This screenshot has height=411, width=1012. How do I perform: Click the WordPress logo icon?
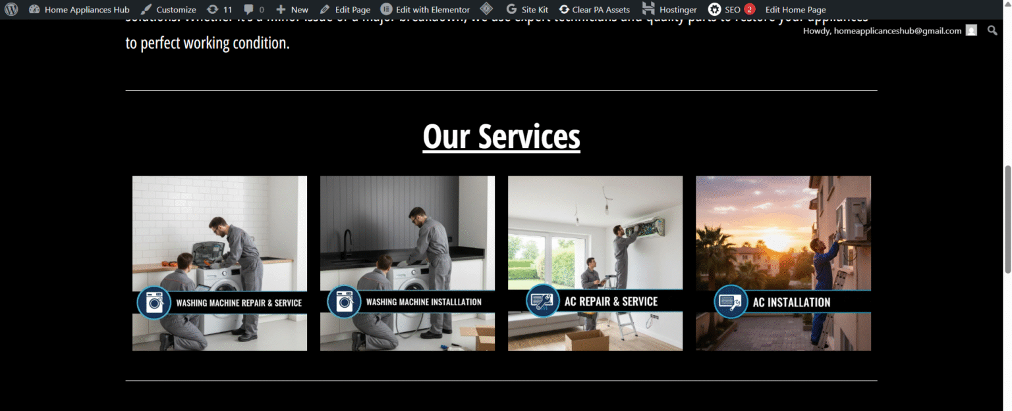point(11,9)
